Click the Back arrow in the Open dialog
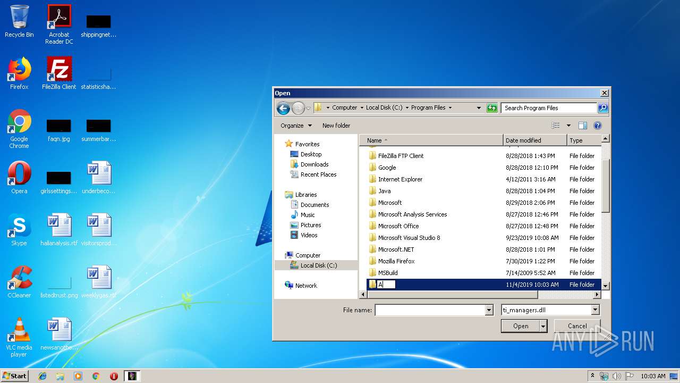Screen dimensions: 680x383 click(283, 108)
